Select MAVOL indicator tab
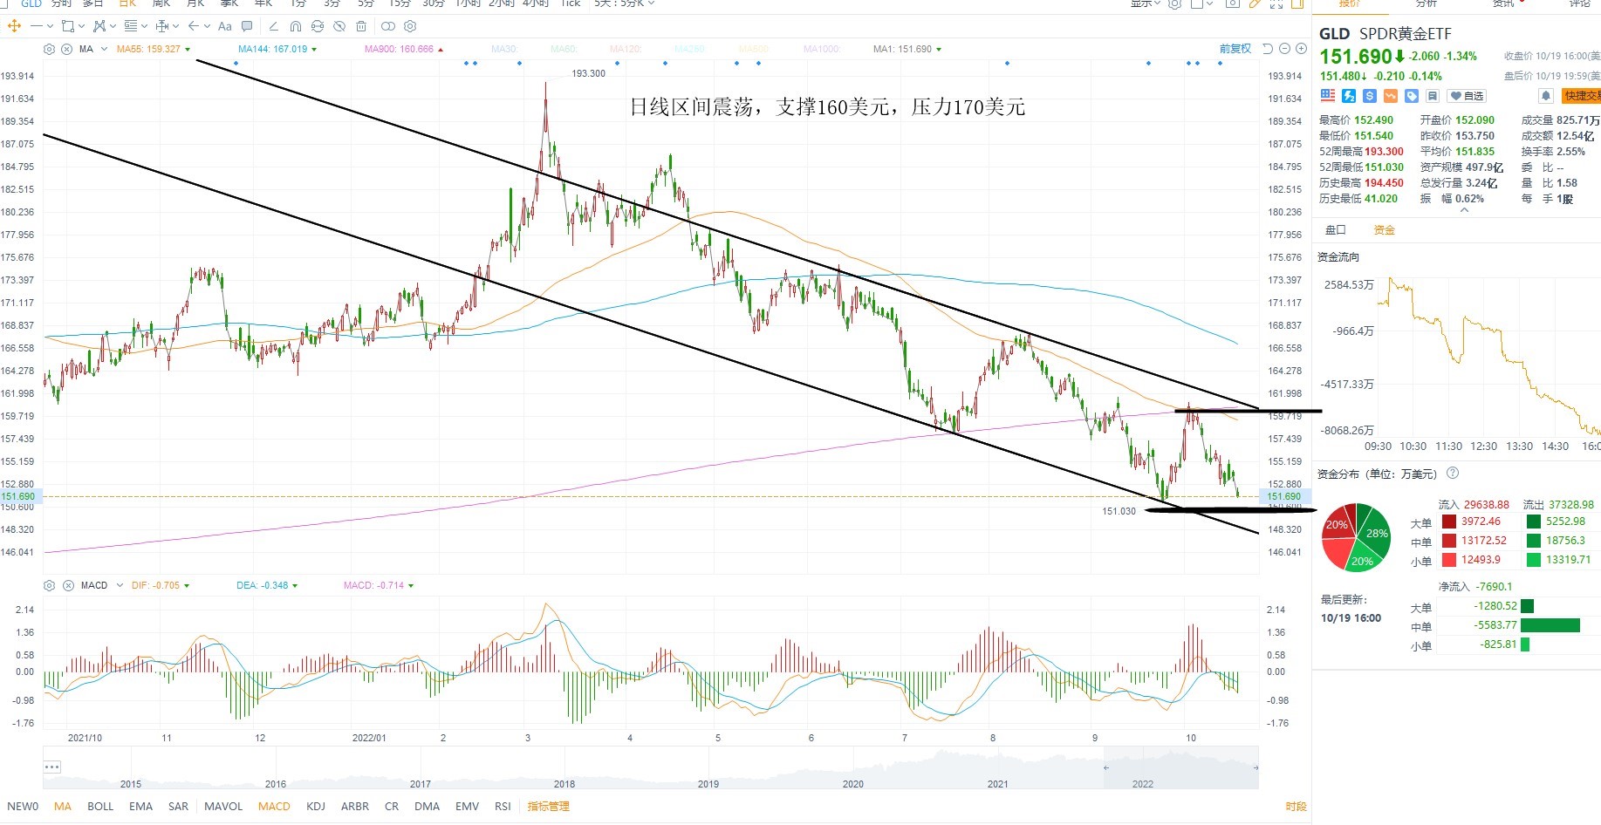This screenshot has height=825, width=1601. [223, 806]
